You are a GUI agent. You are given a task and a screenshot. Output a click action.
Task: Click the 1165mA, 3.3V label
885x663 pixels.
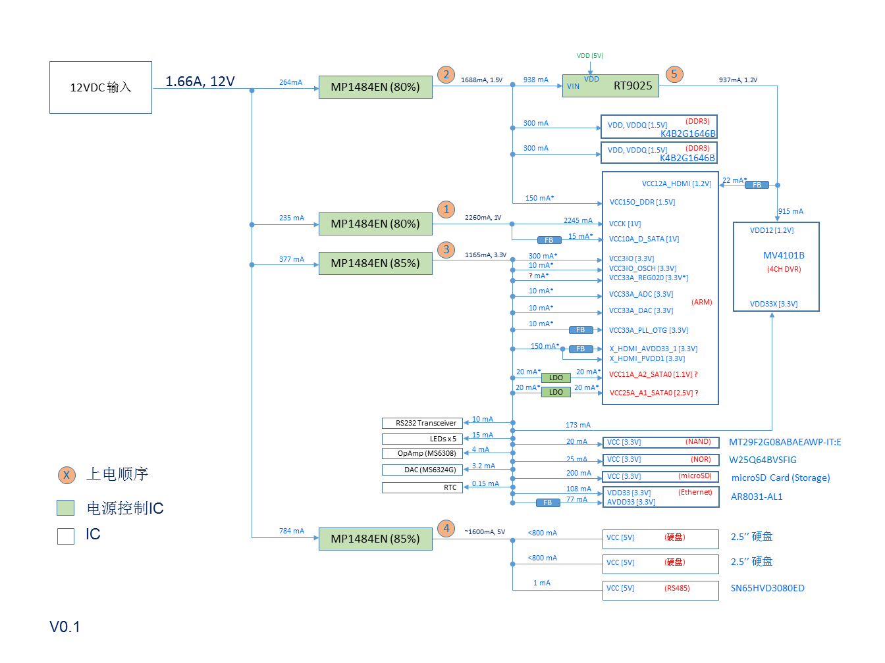(x=486, y=255)
